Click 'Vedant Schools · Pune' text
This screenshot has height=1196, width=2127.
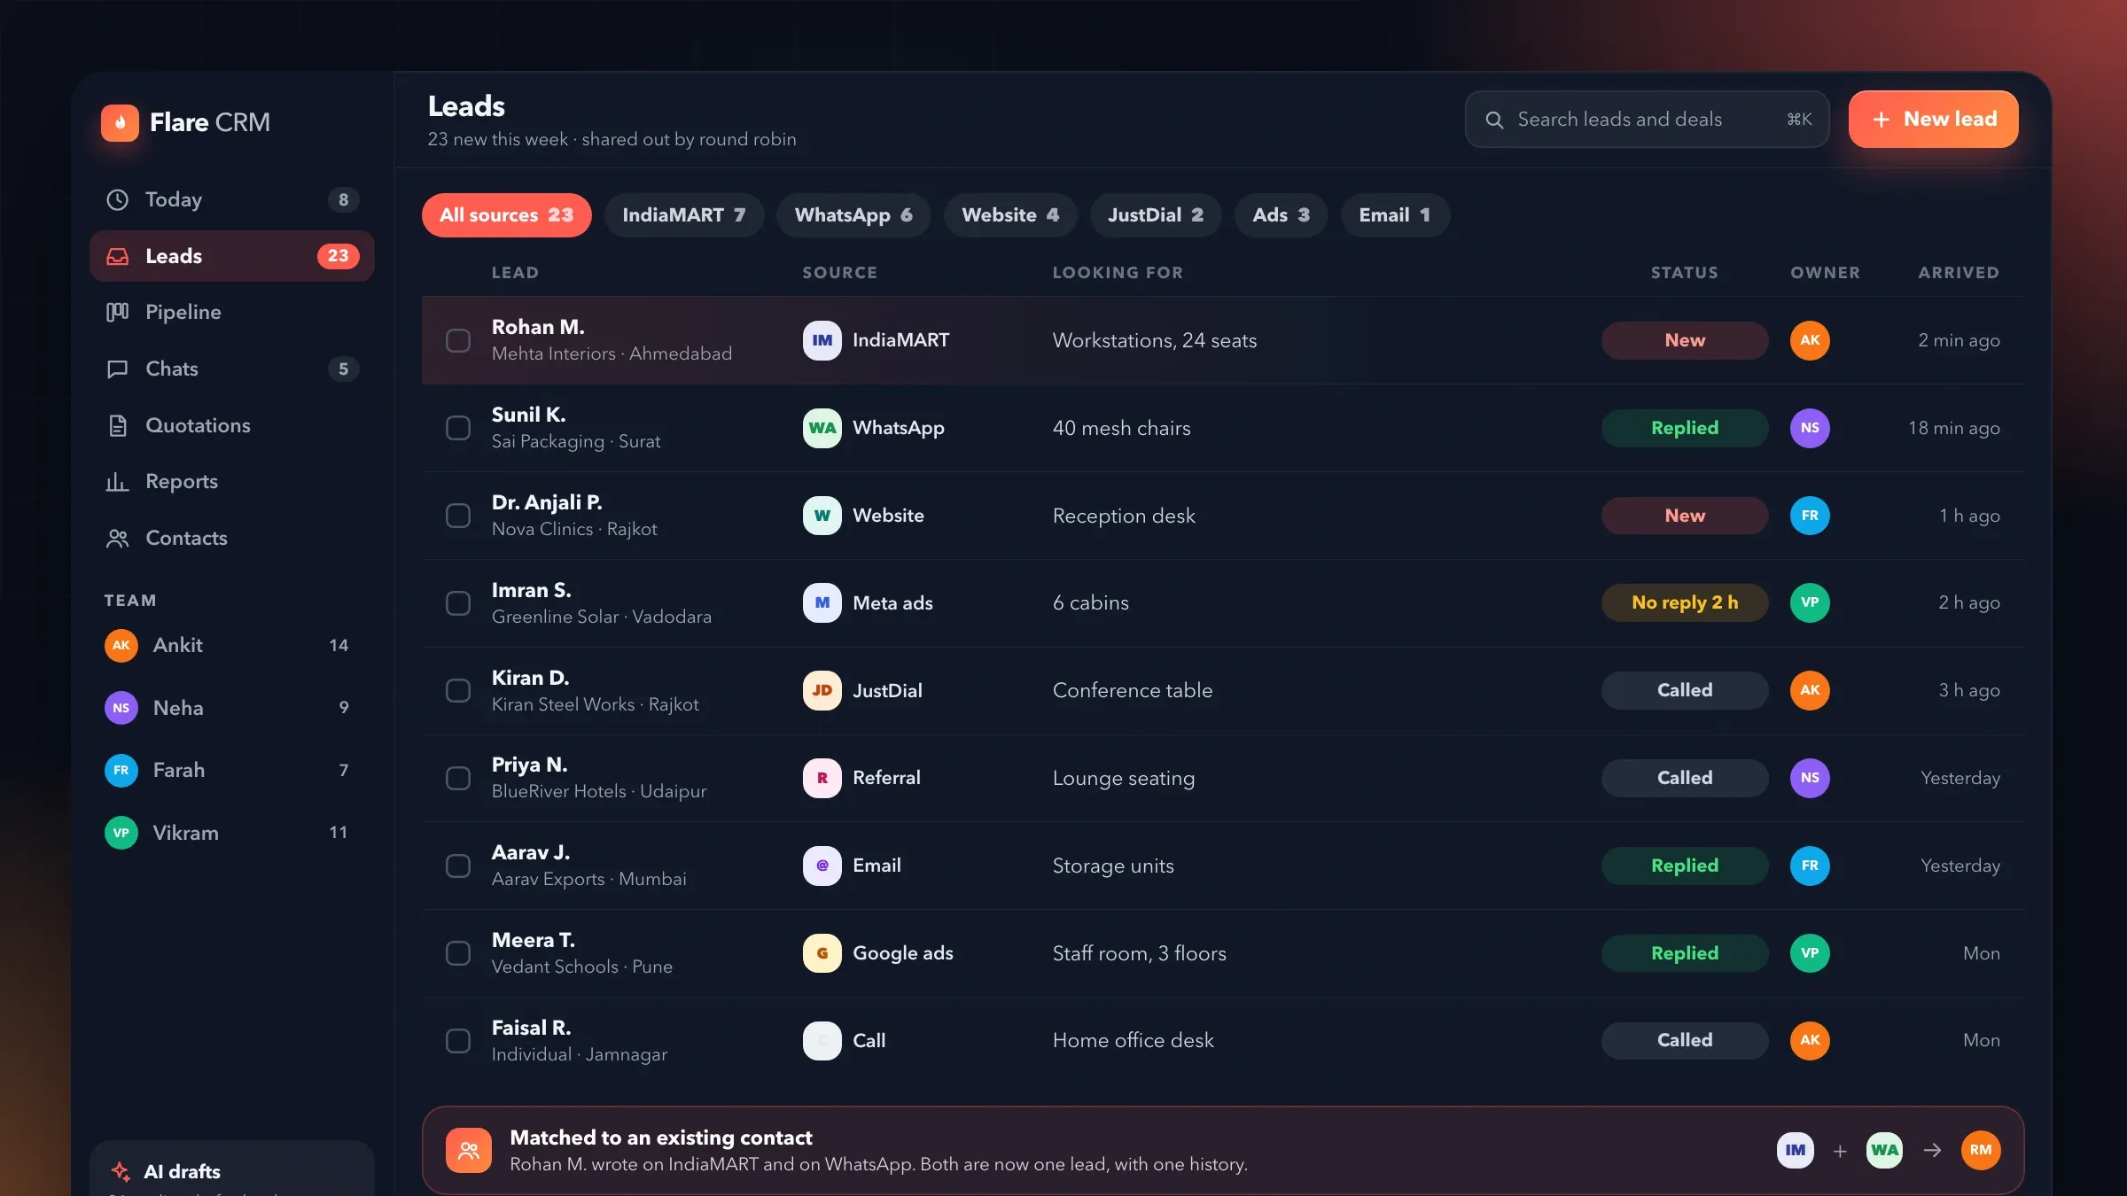(582, 967)
